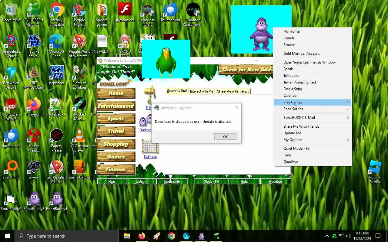
Task: Open the notification center icon
Action: [378, 236]
